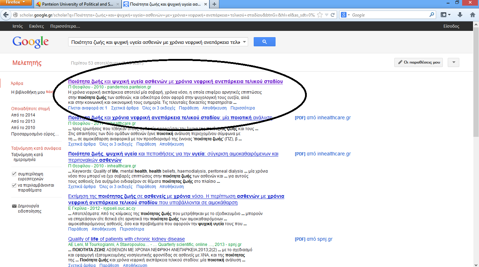Click the magnifier in the Firefox search box
Screen dimensions: 479x267
(432, 15)
